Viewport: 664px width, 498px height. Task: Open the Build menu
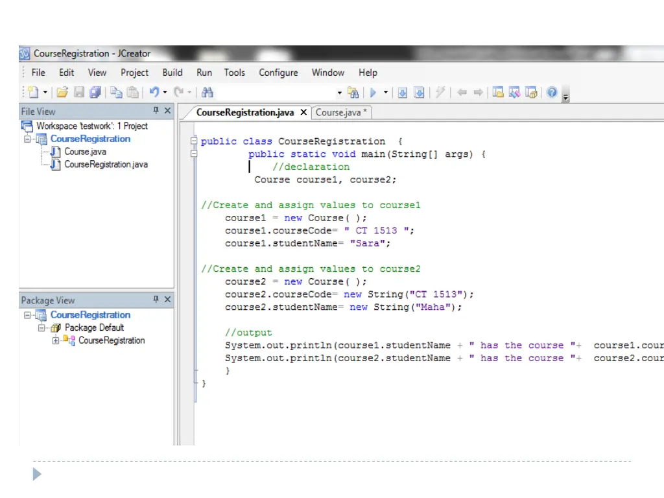[x=172, y=73]
